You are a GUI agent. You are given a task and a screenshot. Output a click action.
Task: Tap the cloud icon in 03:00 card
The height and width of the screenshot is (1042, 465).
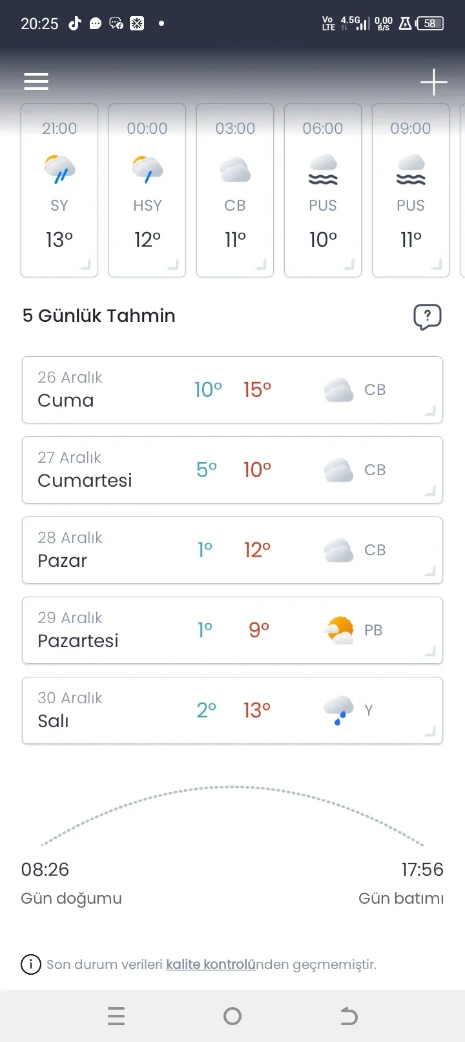235,169
